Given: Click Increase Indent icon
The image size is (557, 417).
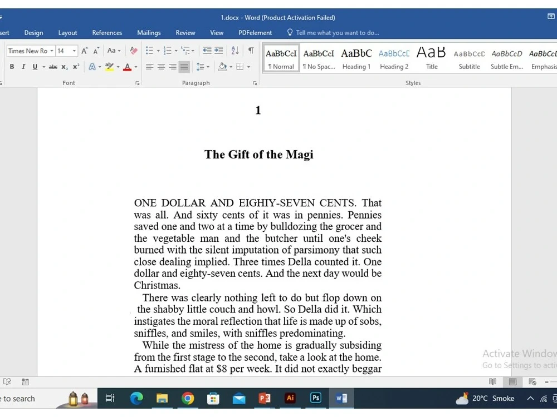Looking at the screenshot, I should [218, 51].
